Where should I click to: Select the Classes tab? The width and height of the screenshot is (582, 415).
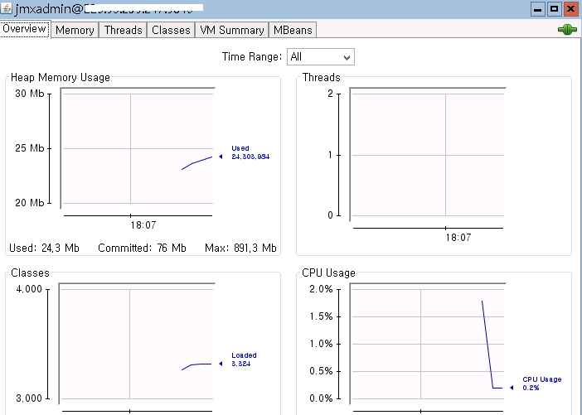[x=171, y=30]
